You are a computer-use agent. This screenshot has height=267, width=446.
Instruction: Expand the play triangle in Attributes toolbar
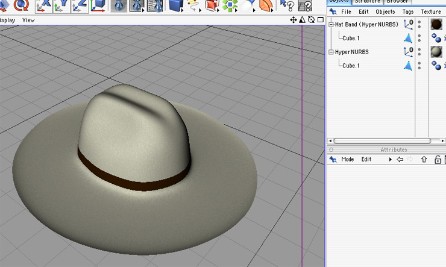click(391, 160)
